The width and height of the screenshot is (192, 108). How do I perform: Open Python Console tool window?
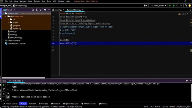pos(88,103)
